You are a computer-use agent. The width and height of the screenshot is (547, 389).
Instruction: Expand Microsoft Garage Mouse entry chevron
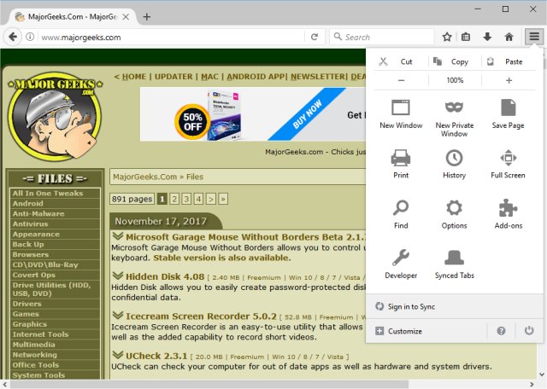point(118,236)
